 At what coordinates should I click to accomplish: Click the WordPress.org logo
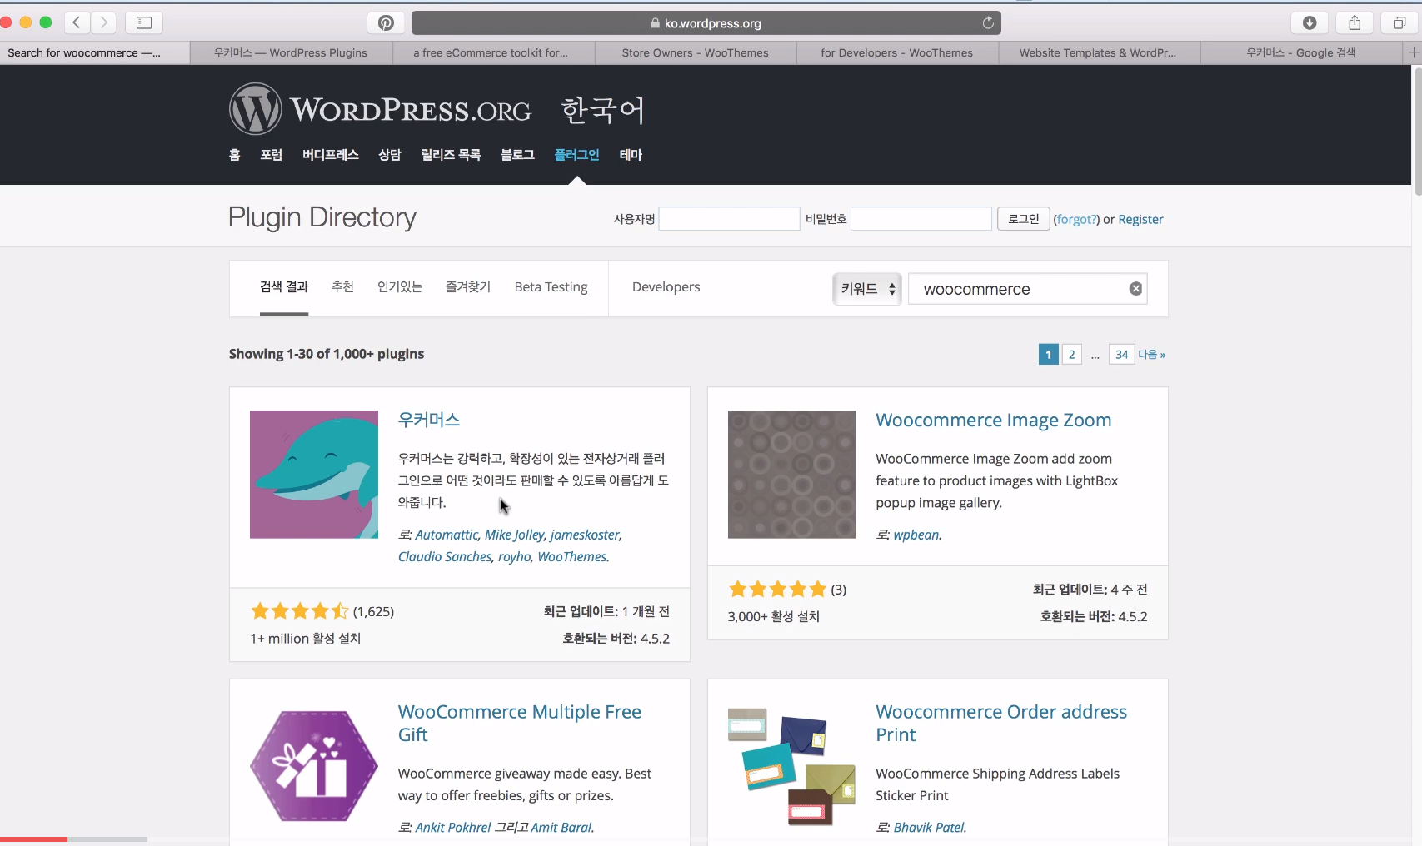click(x=381, y=109)
